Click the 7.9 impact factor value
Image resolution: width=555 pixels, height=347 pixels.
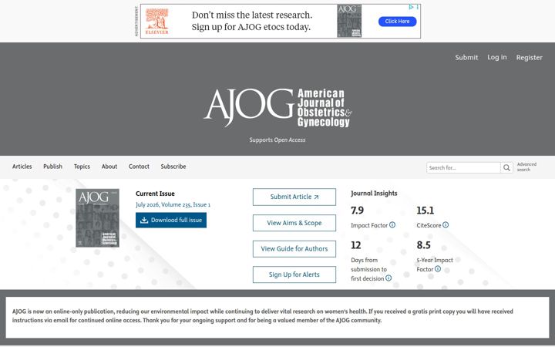(357, 211)
